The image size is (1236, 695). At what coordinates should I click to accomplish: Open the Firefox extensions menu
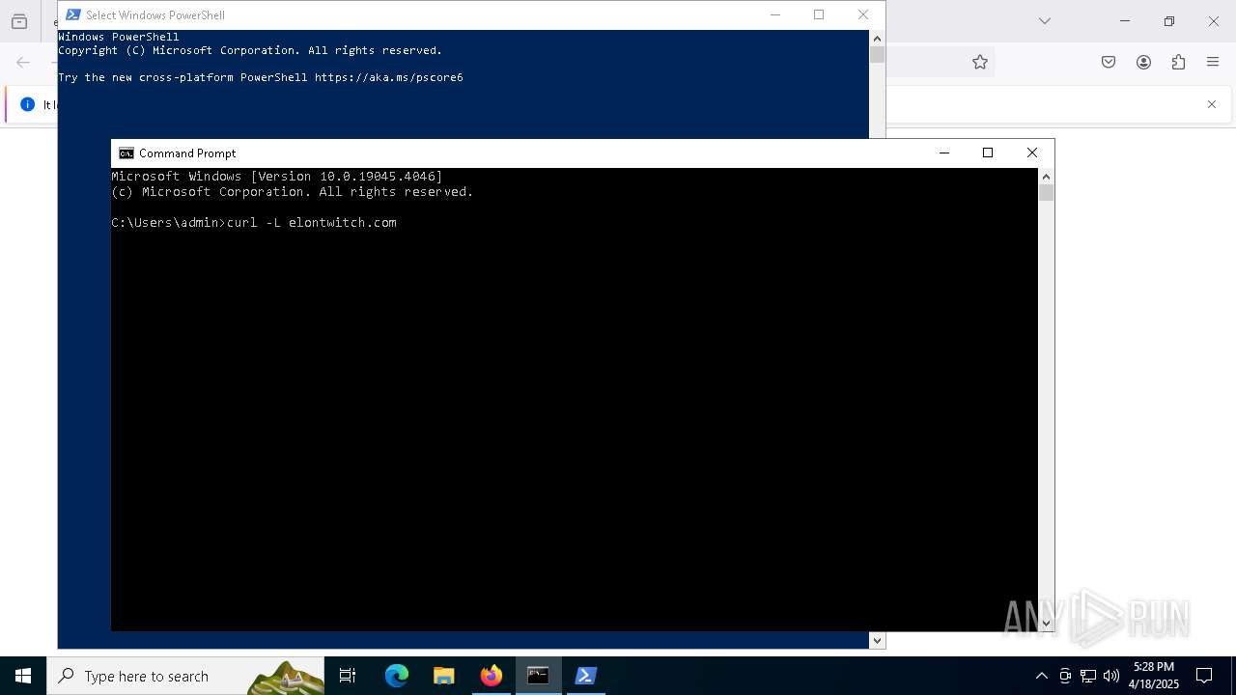(1178, 62)
